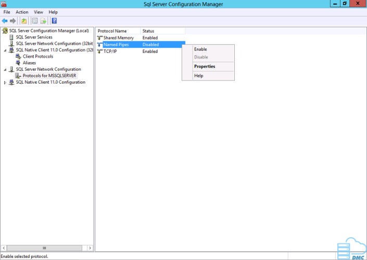Click the app icon in title bar
The width and height of the screenshot is (367, 260).
click(x=4, y=4)
